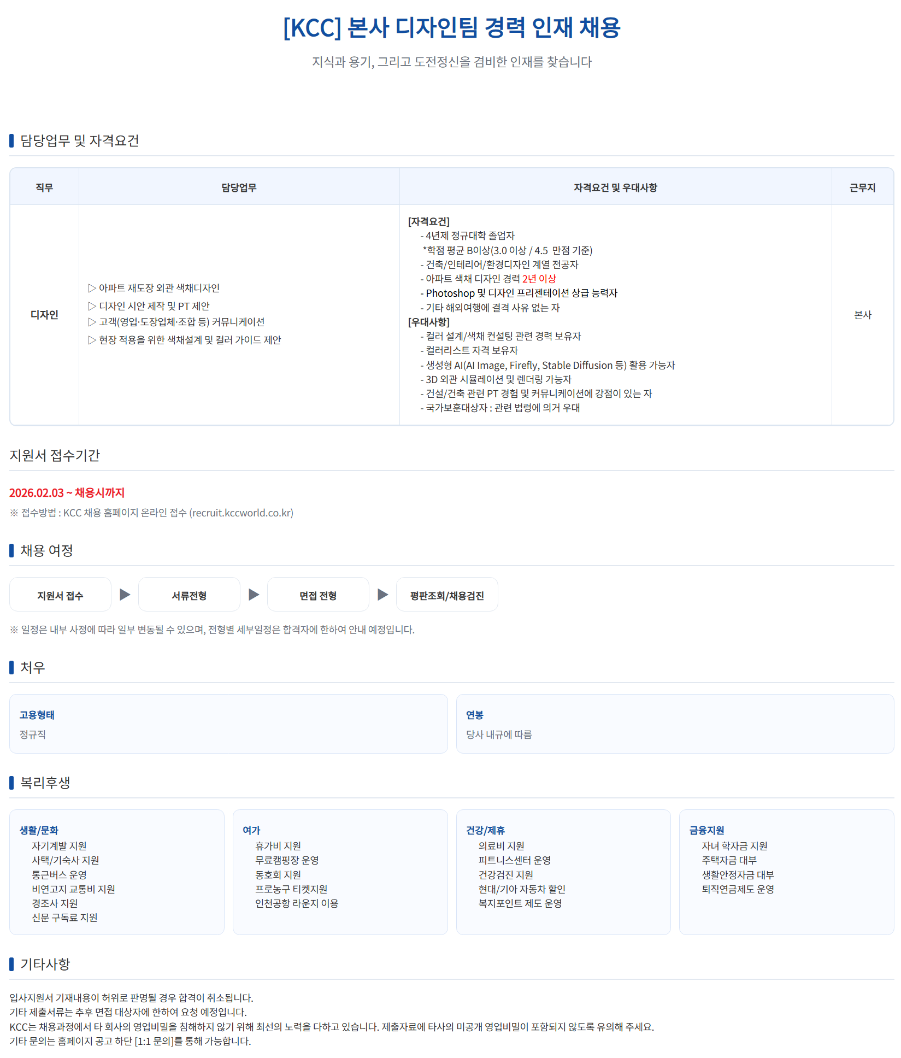This screenshot has height=1058, width=901.
Task: Click the blue bar marker beside 채용 여정
Action: click(x=11, y=550)
